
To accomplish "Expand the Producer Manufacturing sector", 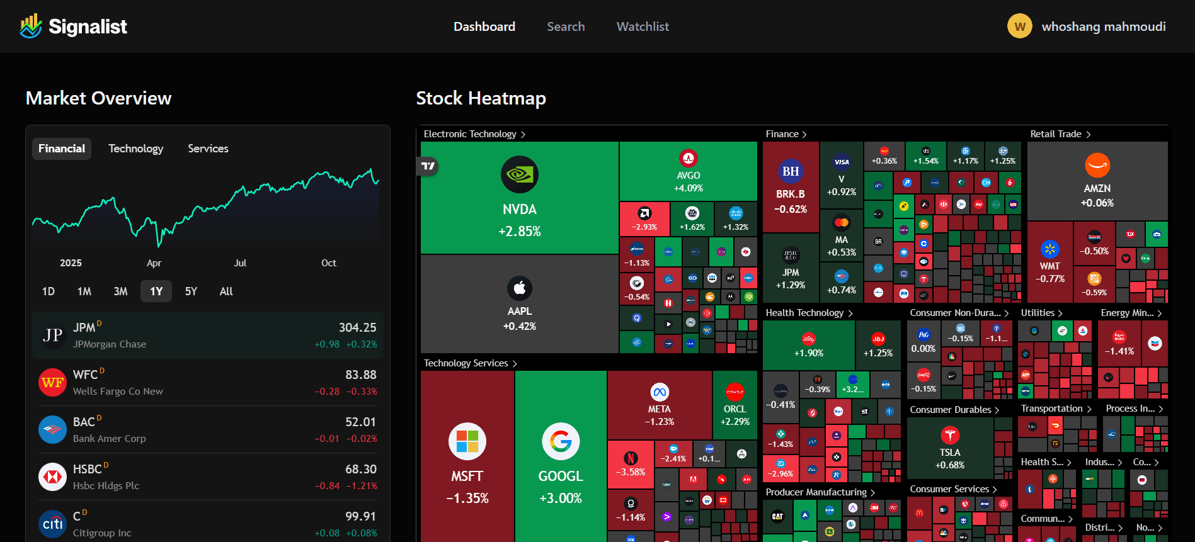I will pos(821,492).
